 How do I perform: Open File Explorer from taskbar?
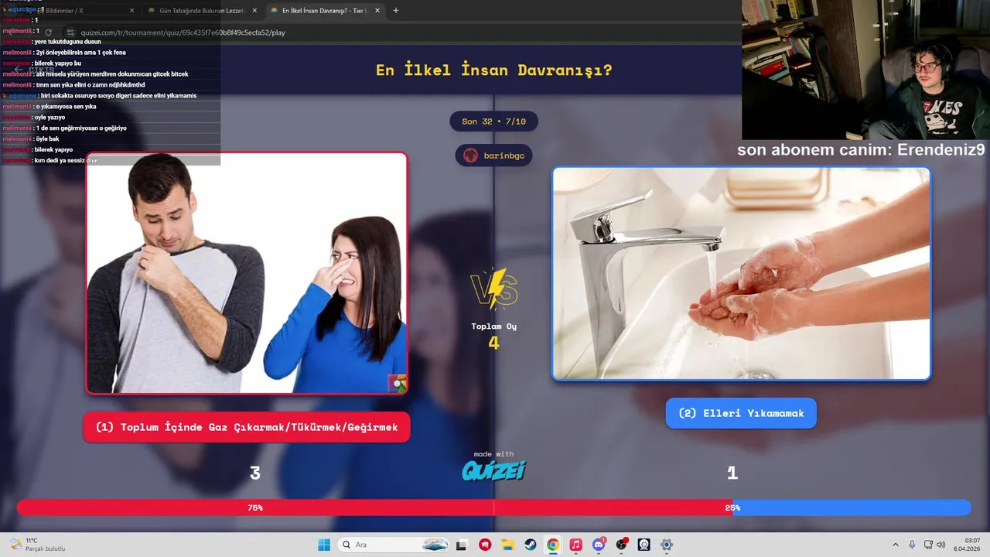coord(507,545)
